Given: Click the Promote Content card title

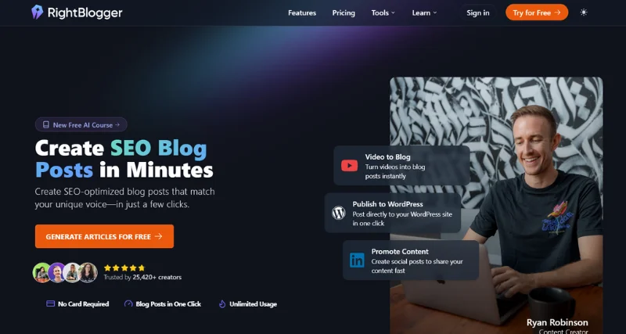Looking at the screenshot, I should [x=400, y=251].
